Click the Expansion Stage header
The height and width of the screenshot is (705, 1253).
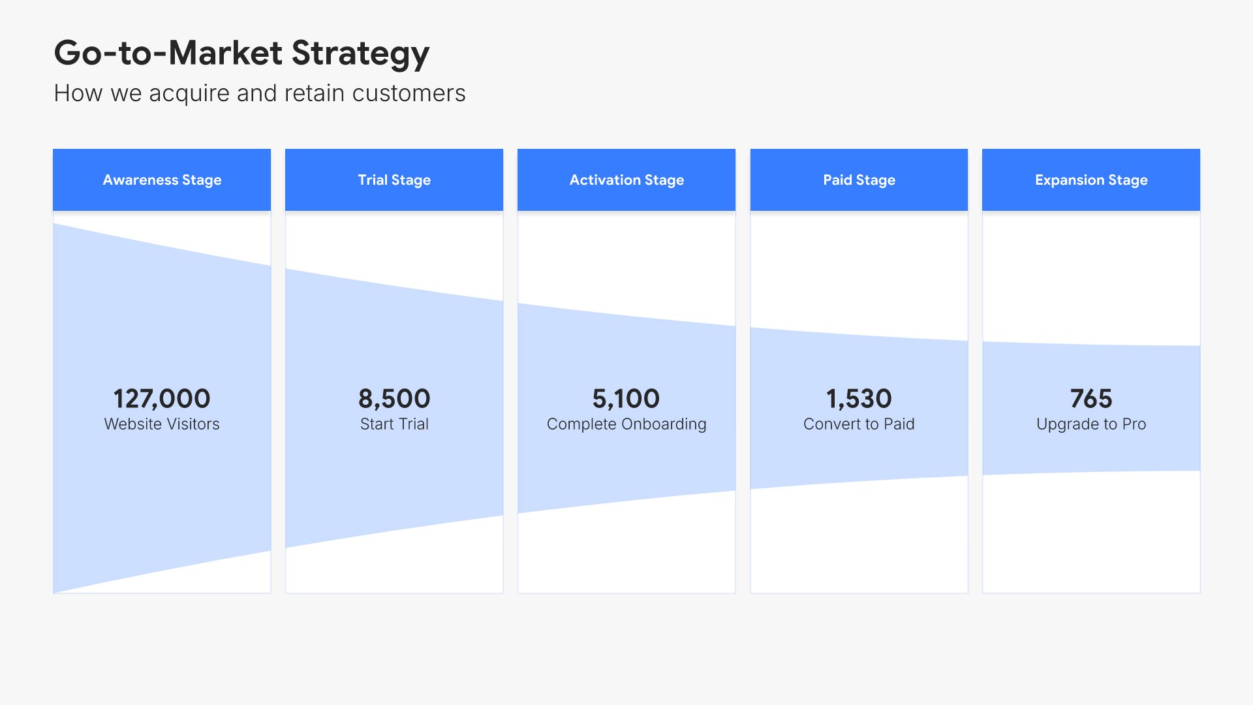coord(1091,180)
